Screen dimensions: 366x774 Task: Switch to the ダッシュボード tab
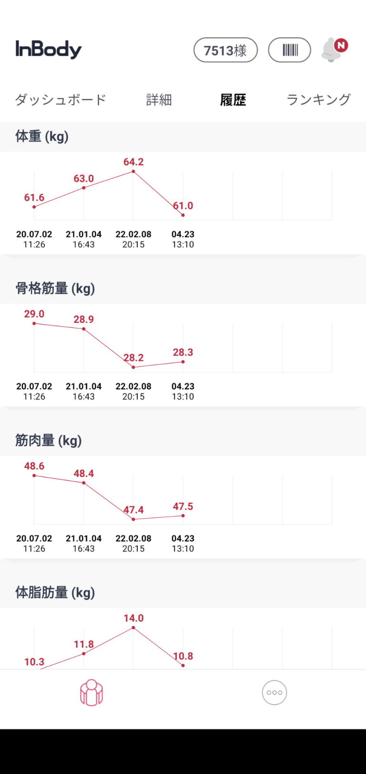[x=61, y=100]
